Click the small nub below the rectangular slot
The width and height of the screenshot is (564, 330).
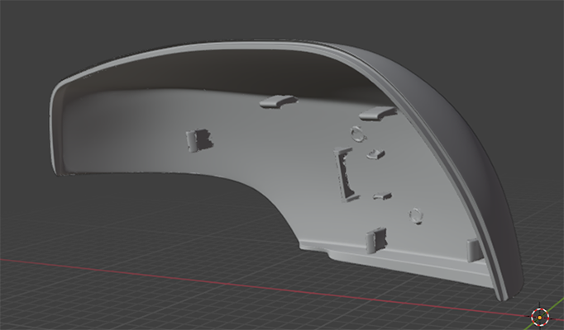pyautogui.click(x=382, y=196)
